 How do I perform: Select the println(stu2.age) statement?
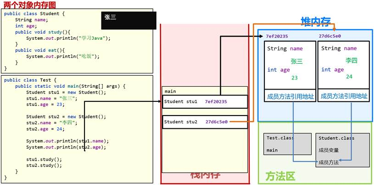click(66, 147)
